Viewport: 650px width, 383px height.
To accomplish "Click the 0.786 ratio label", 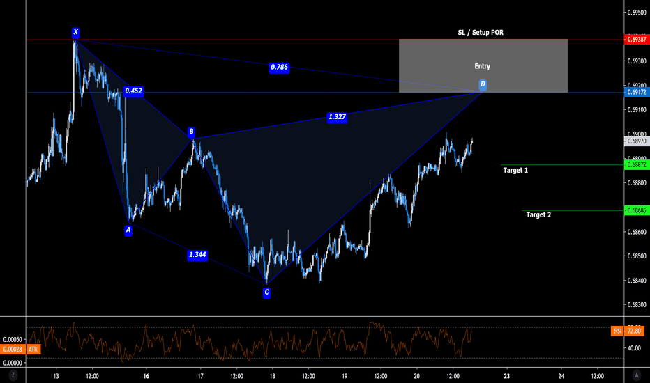I will pos(279,68).
